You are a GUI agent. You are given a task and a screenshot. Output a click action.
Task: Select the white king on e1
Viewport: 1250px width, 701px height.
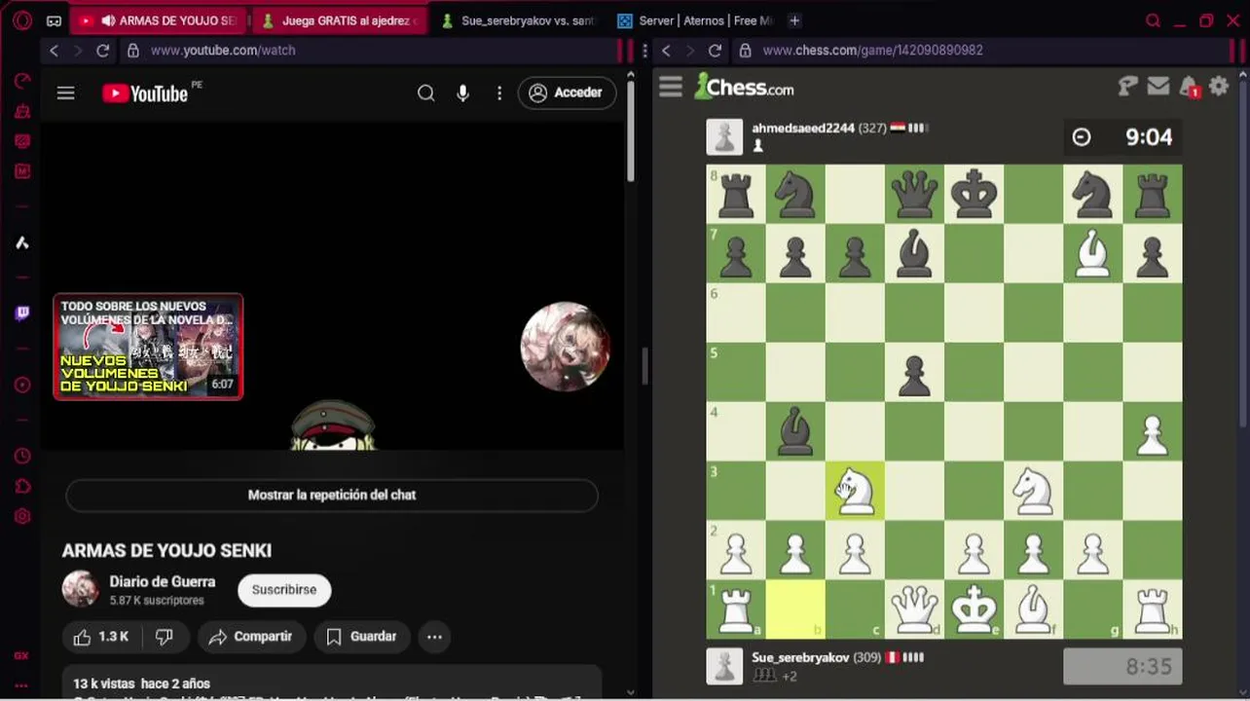pos(974,609)
